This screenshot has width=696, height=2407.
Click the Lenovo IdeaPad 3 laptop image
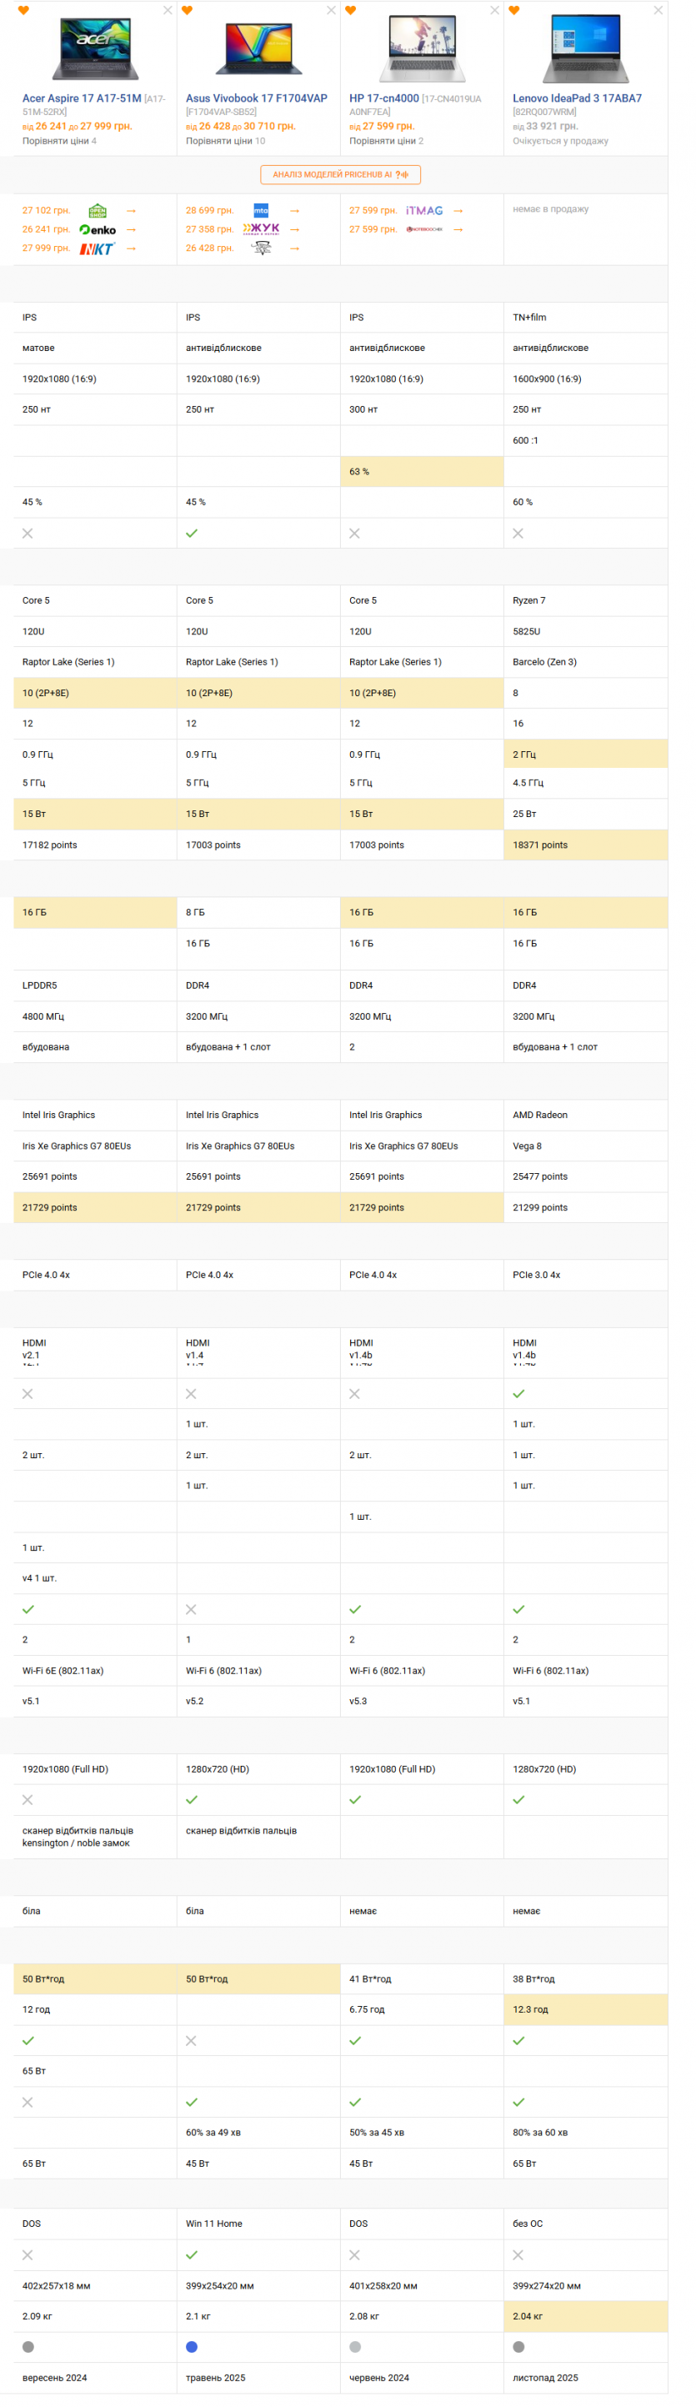coord(586,48)
